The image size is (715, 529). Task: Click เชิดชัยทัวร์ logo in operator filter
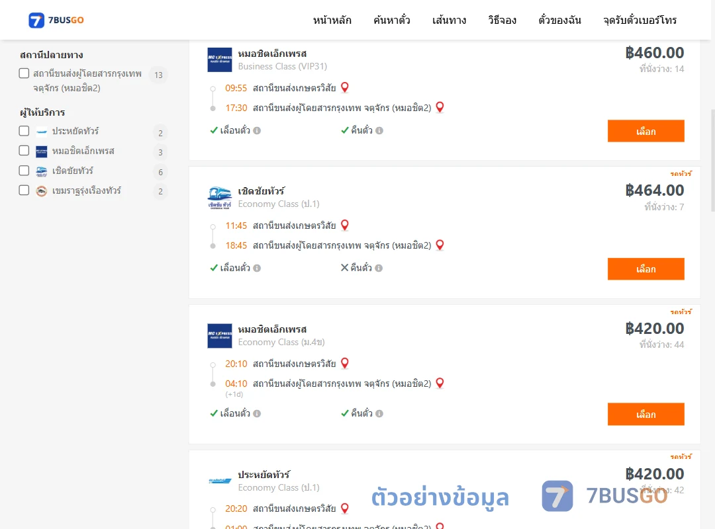pyautogui.click(x=42, y=171)
